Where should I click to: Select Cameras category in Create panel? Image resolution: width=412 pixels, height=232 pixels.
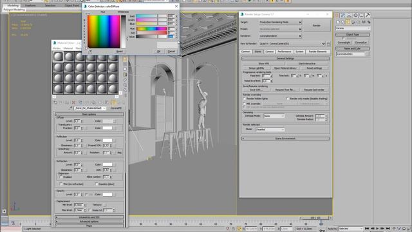pos(353,22)
